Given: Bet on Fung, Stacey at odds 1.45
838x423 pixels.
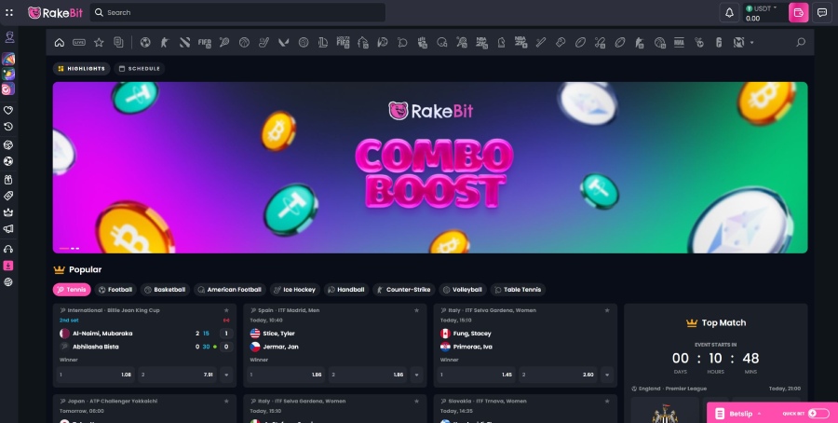Looking at the screenshot, I should pos(476,375).
